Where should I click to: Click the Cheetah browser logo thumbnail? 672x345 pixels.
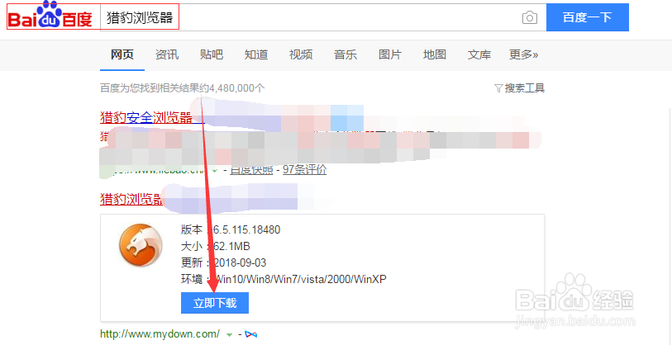click(141, 246)
